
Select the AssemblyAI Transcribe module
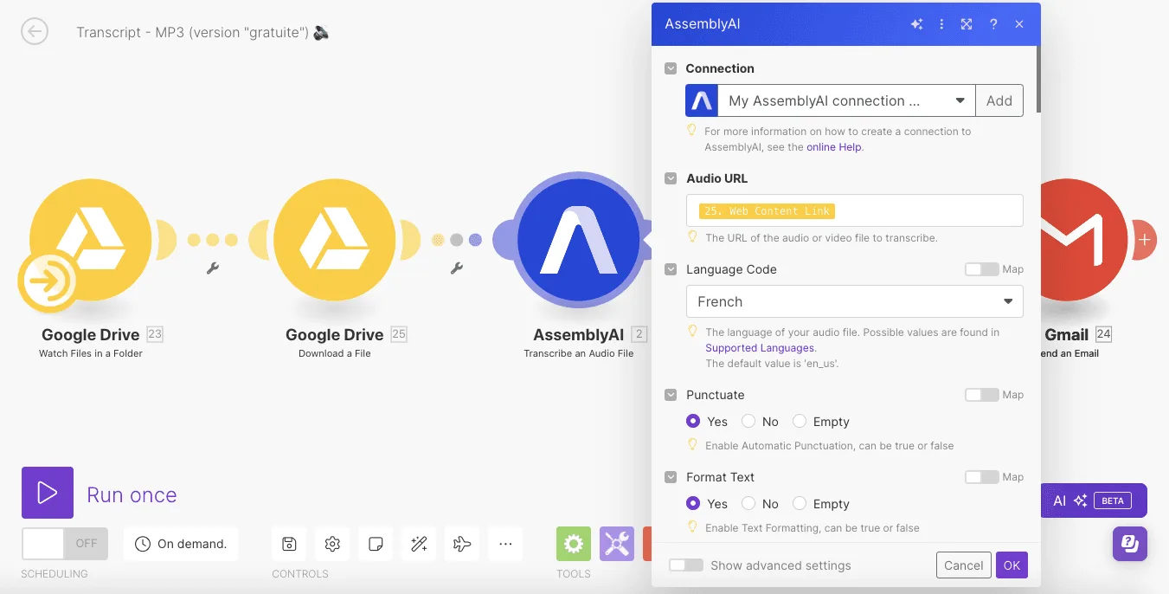pyautogui.click(x=579, y=238)
